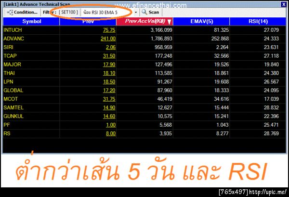Select the SAMTEL symbol

point(13,107)
